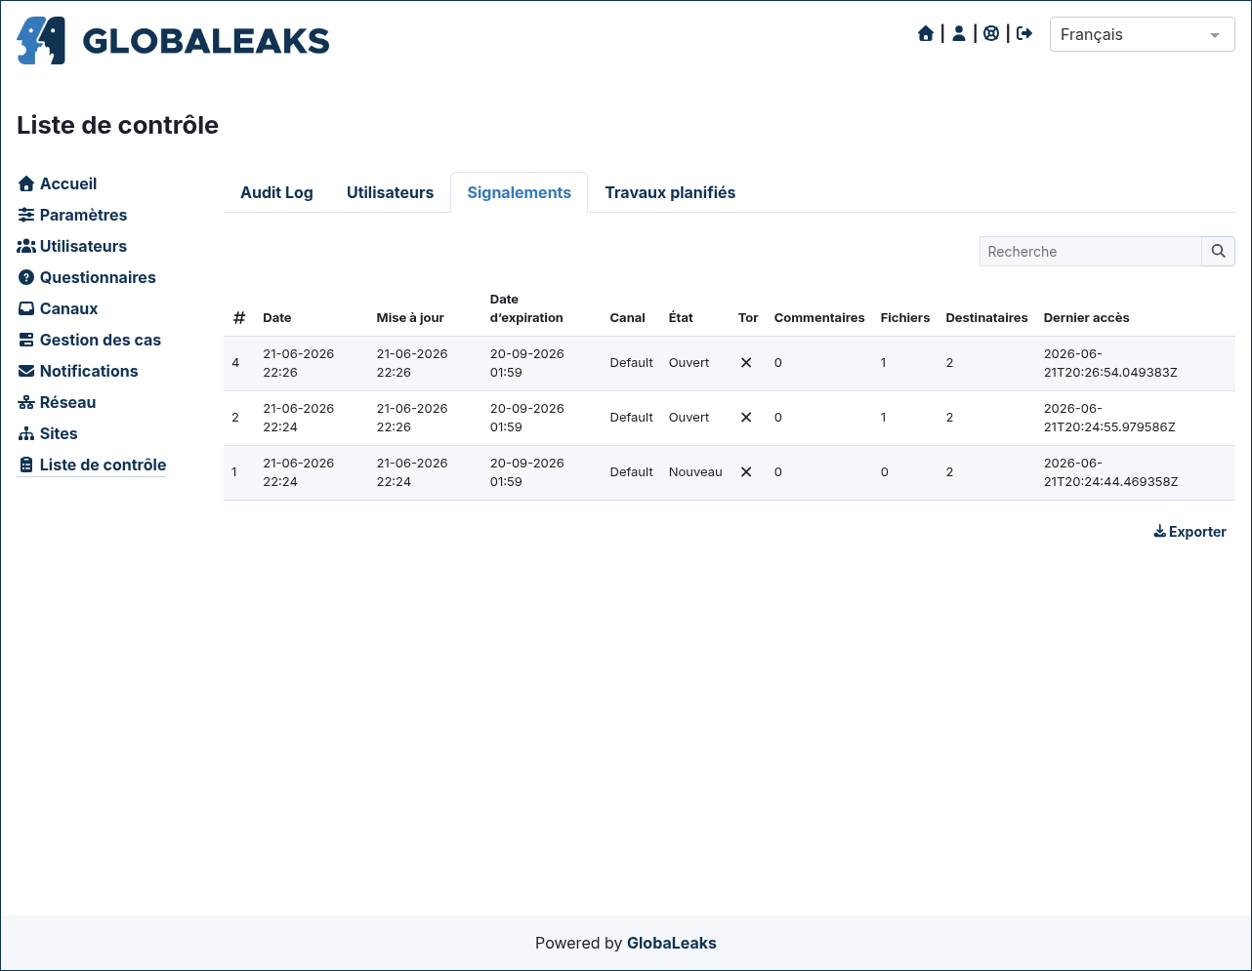Click the Accueil house icon in the sidebar
This screenshot has height=971, width=1252.
coord(26,183)
